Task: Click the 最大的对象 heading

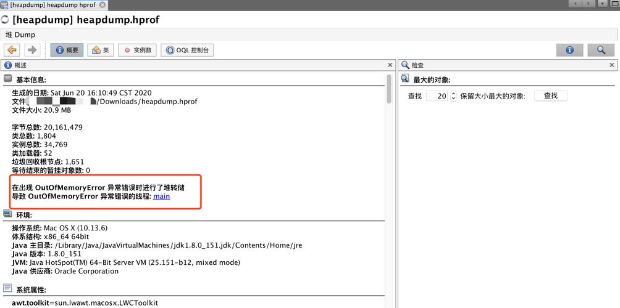Action: pyautogui.click(x=432, y=80)
